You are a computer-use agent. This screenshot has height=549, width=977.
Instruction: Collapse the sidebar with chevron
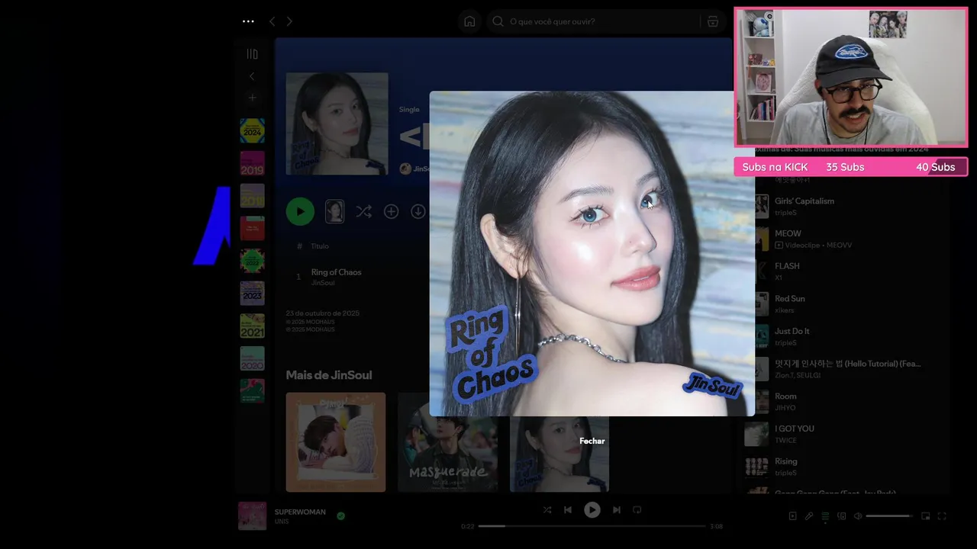(x=252, y=76)
